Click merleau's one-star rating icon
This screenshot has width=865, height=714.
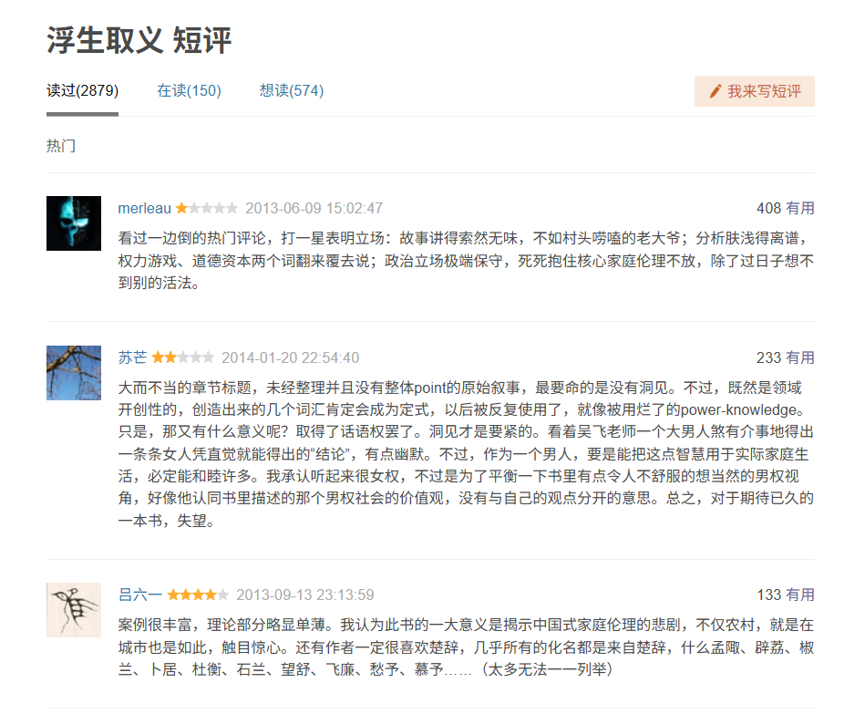207,208
